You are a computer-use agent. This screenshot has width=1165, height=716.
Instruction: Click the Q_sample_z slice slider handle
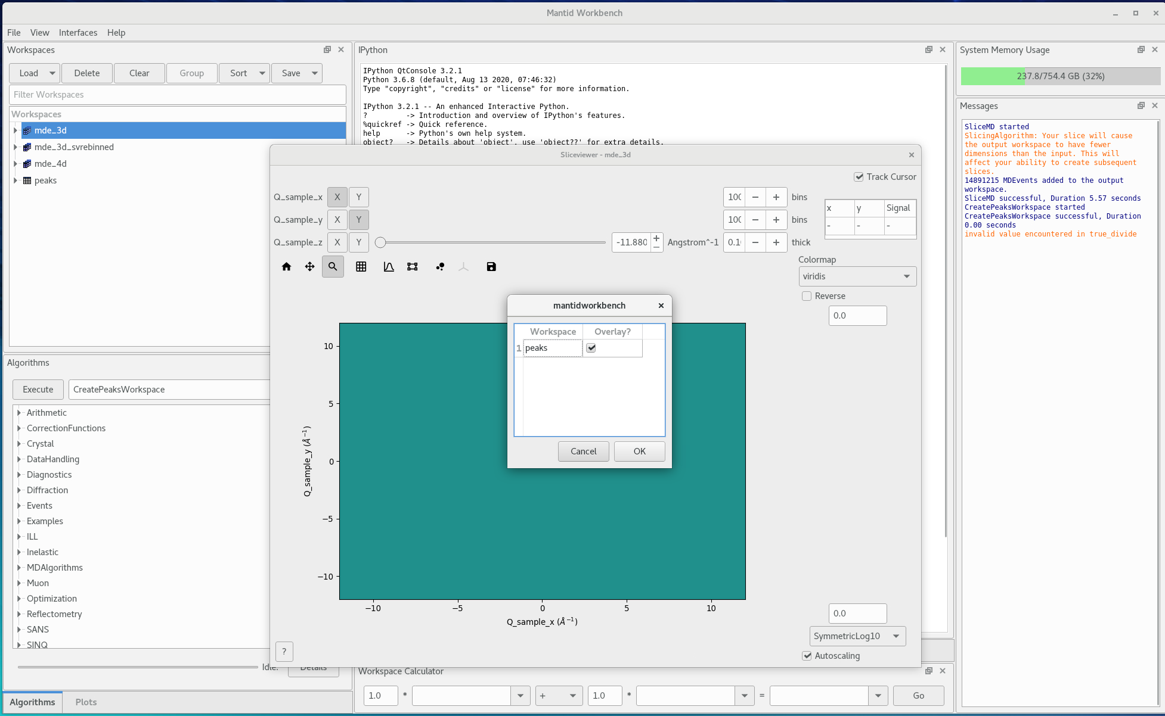[x=380, y=242]
